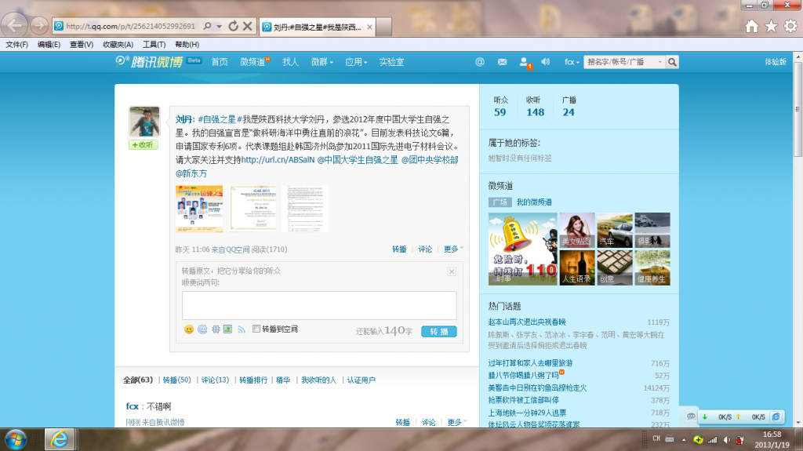Close the 刘丹 browser tab

370,27
